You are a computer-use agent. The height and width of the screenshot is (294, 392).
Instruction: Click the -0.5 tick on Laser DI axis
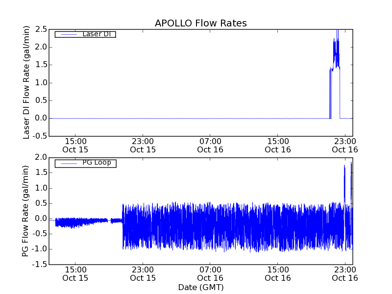click(x=40, y=136)
